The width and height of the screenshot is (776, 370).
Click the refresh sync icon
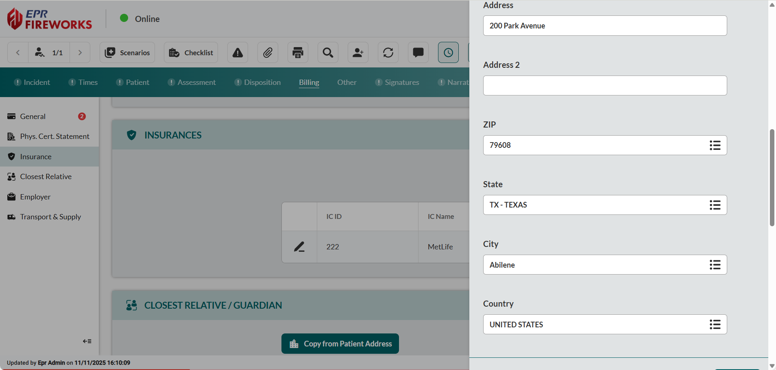(x=388, y=52)
